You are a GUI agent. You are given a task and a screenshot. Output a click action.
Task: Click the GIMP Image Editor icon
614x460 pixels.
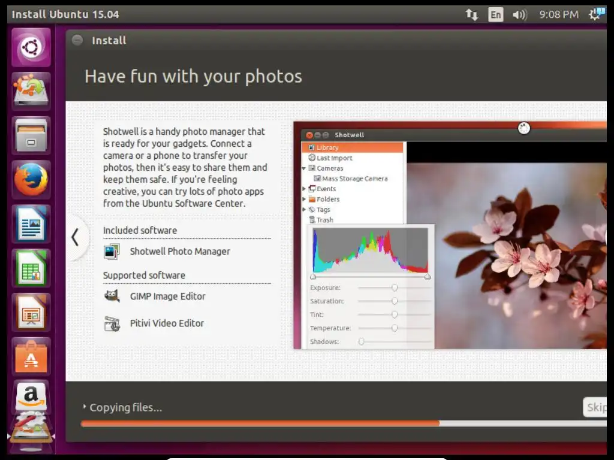[x=112, y=296]
